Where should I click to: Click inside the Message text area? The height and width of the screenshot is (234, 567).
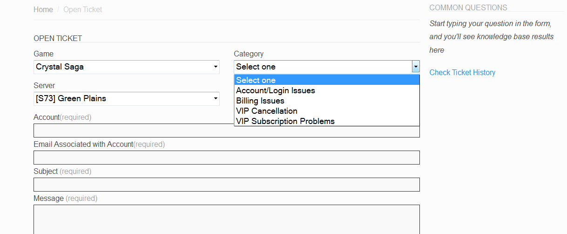click(226, 219)
